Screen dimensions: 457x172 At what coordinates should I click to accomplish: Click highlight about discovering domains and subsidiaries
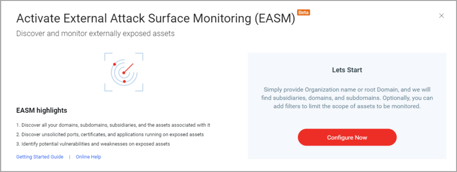pos(113,125)
